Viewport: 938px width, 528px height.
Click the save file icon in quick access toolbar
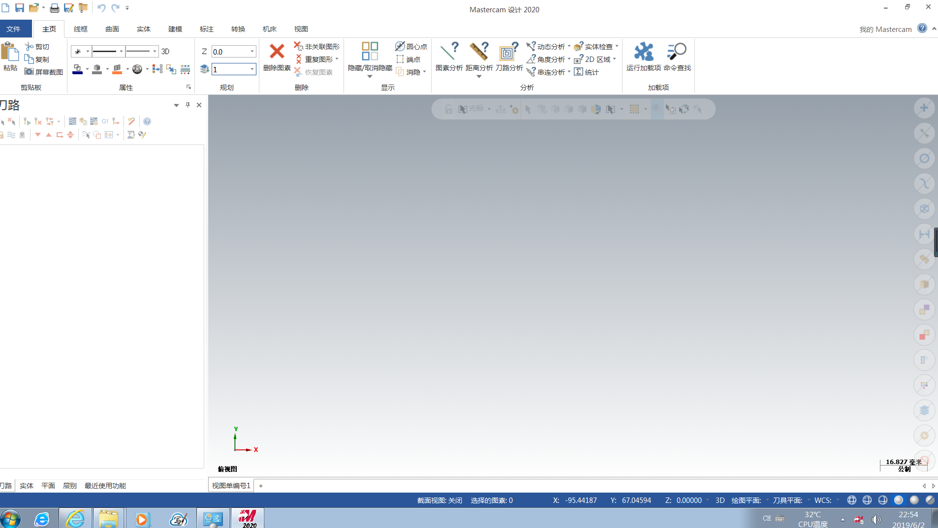(20, 8)
